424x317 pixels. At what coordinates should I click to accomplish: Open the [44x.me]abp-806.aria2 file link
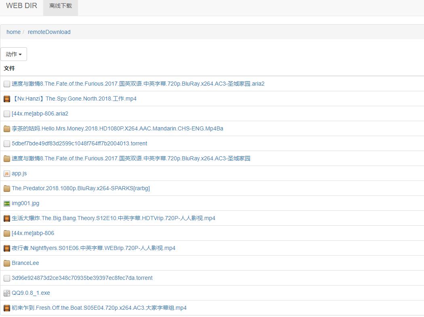pyautogui.click(x=40, y=113)
